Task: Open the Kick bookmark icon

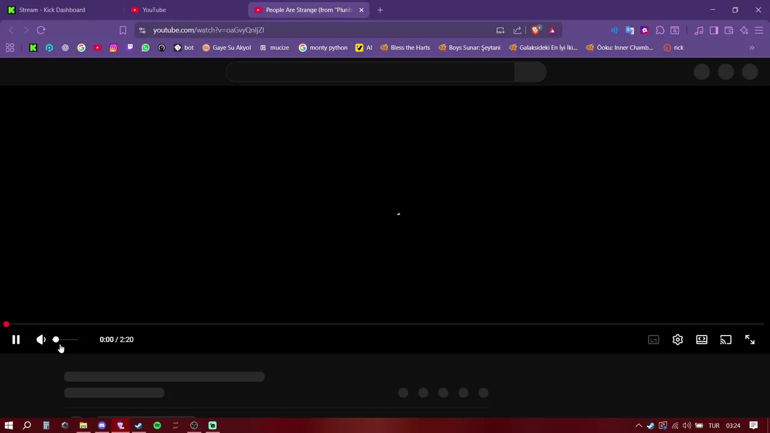Action: click(33, 48)
